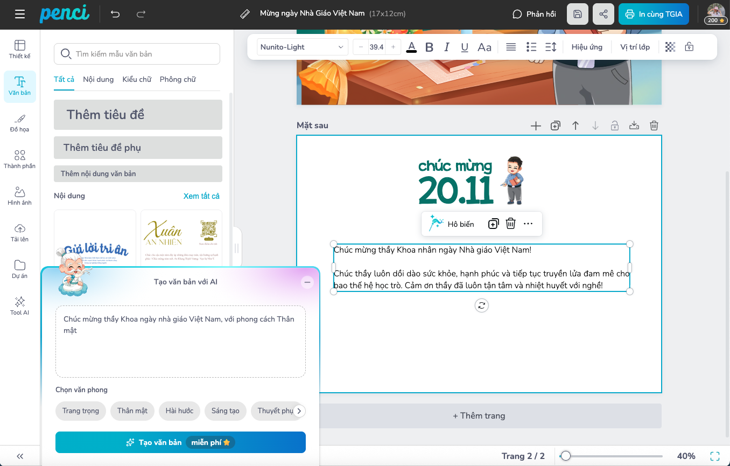
Task: Toggle underline text formatting
Action: pos(465,47)
